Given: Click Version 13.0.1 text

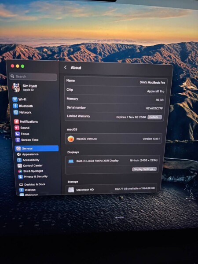Looking at the screenshot, I should pos(151,139).
